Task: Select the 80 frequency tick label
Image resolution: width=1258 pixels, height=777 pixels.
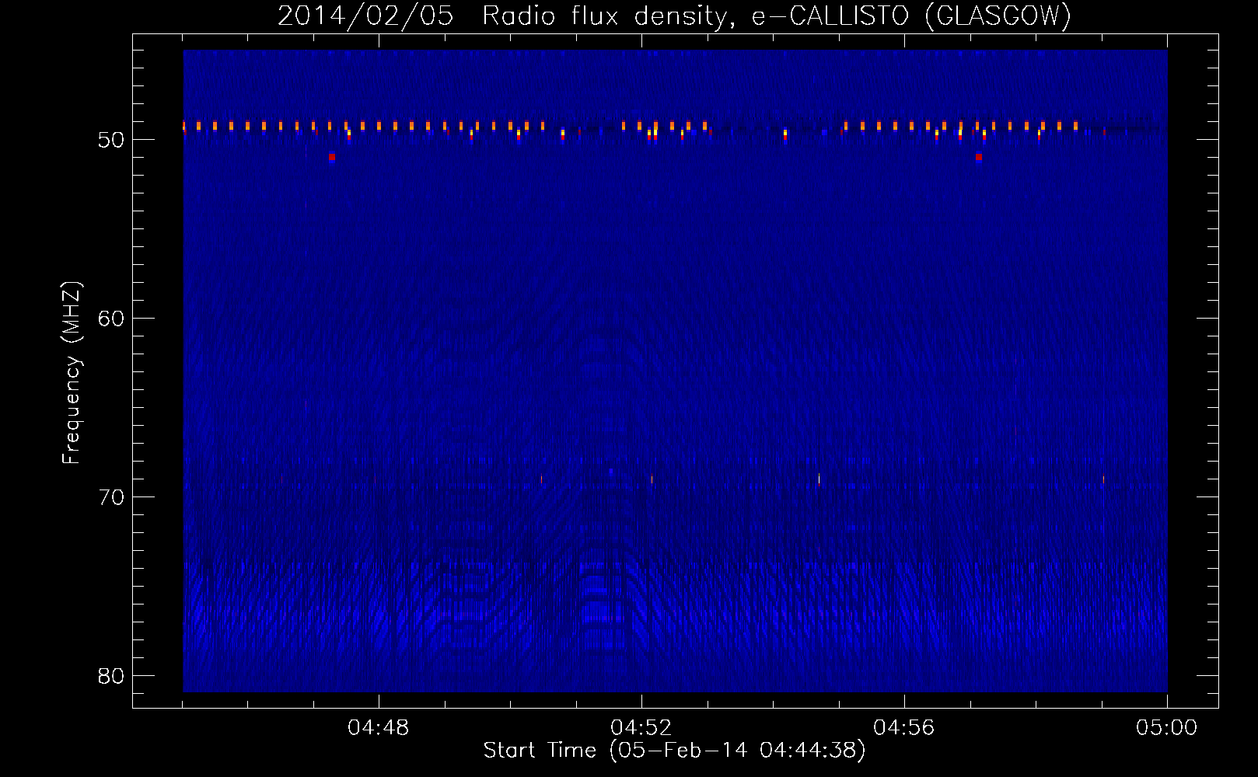Action: point(111,676)
